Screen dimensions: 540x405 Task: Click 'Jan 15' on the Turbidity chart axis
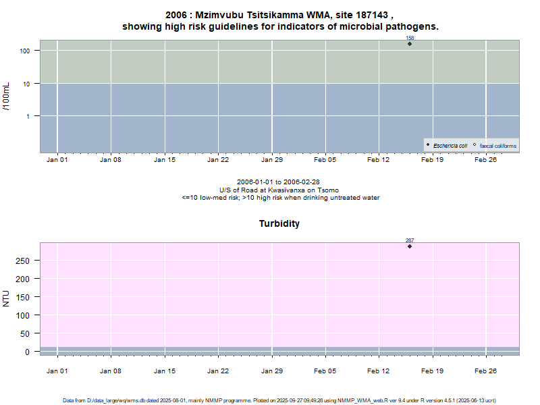pos(165,371)
